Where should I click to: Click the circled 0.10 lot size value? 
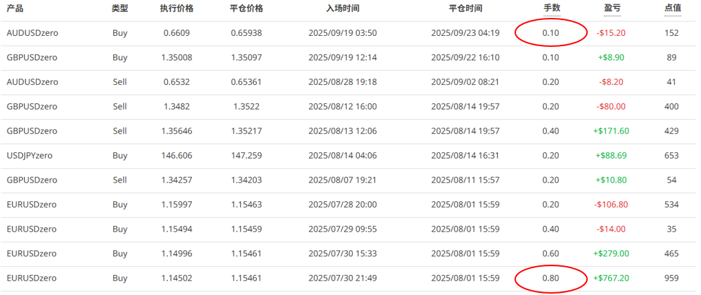coord(551,33)
